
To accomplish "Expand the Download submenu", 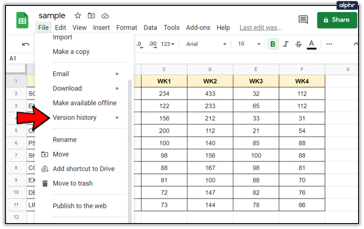I will tap(85, 88).
